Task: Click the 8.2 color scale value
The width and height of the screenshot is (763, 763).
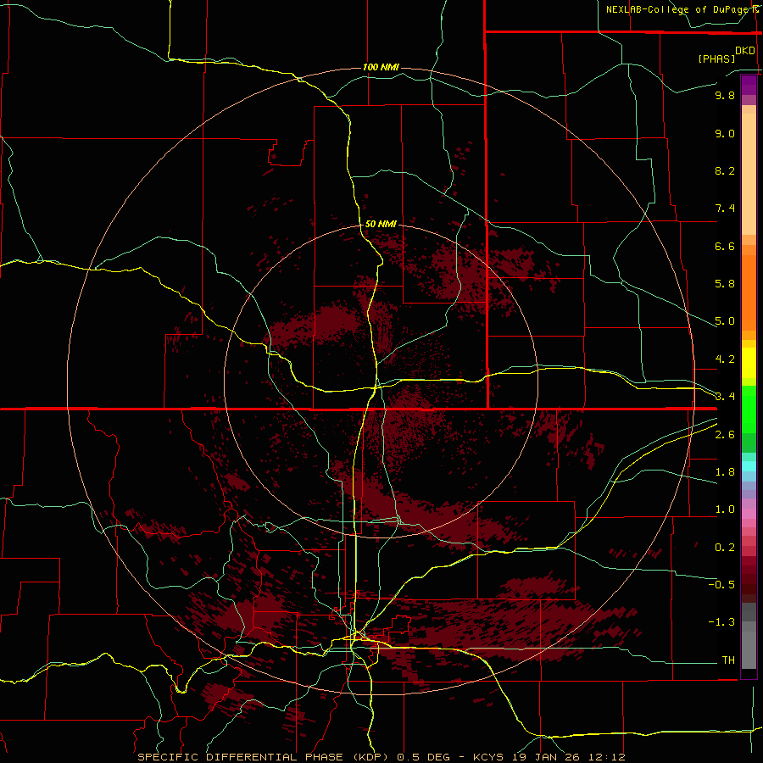Action: (x=725, y=170)
